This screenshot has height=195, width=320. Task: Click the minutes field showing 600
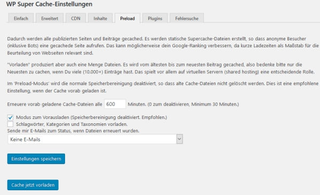click(115, 104)
